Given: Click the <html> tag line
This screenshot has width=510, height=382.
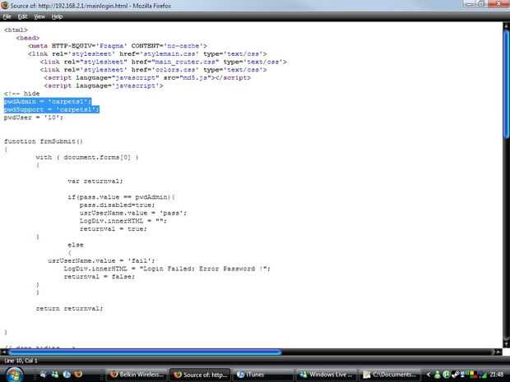Looking at the screenshot, I should (16, 30).
